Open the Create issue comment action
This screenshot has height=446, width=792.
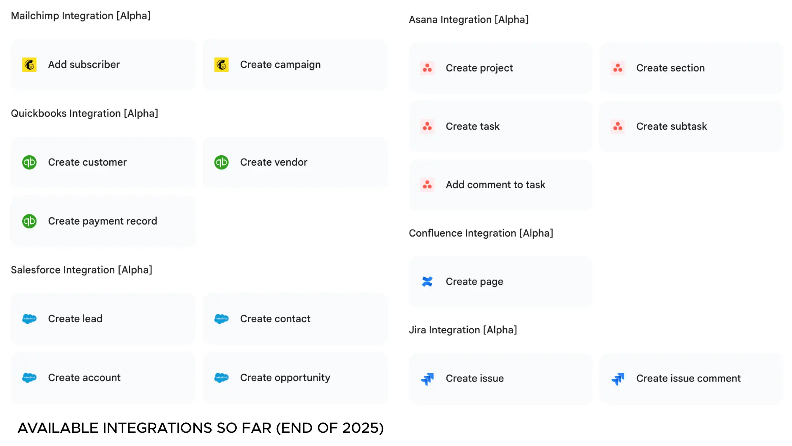click(691, 379)
